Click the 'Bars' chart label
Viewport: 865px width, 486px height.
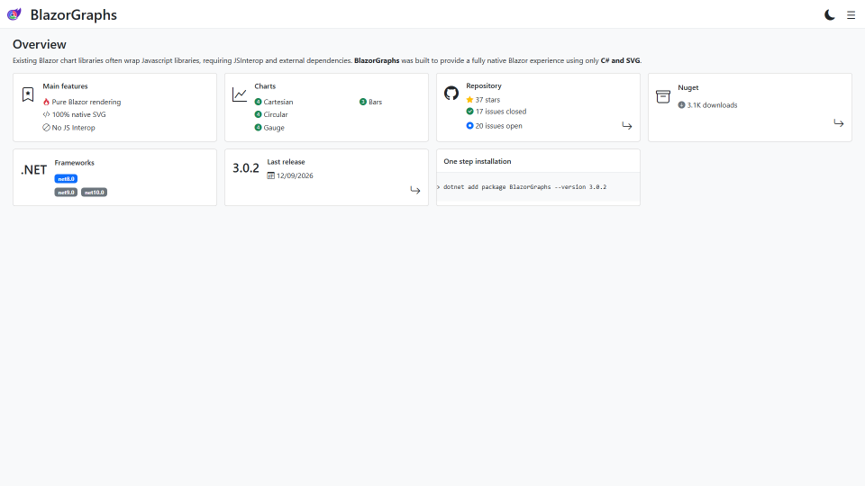[x=375, y=102]
